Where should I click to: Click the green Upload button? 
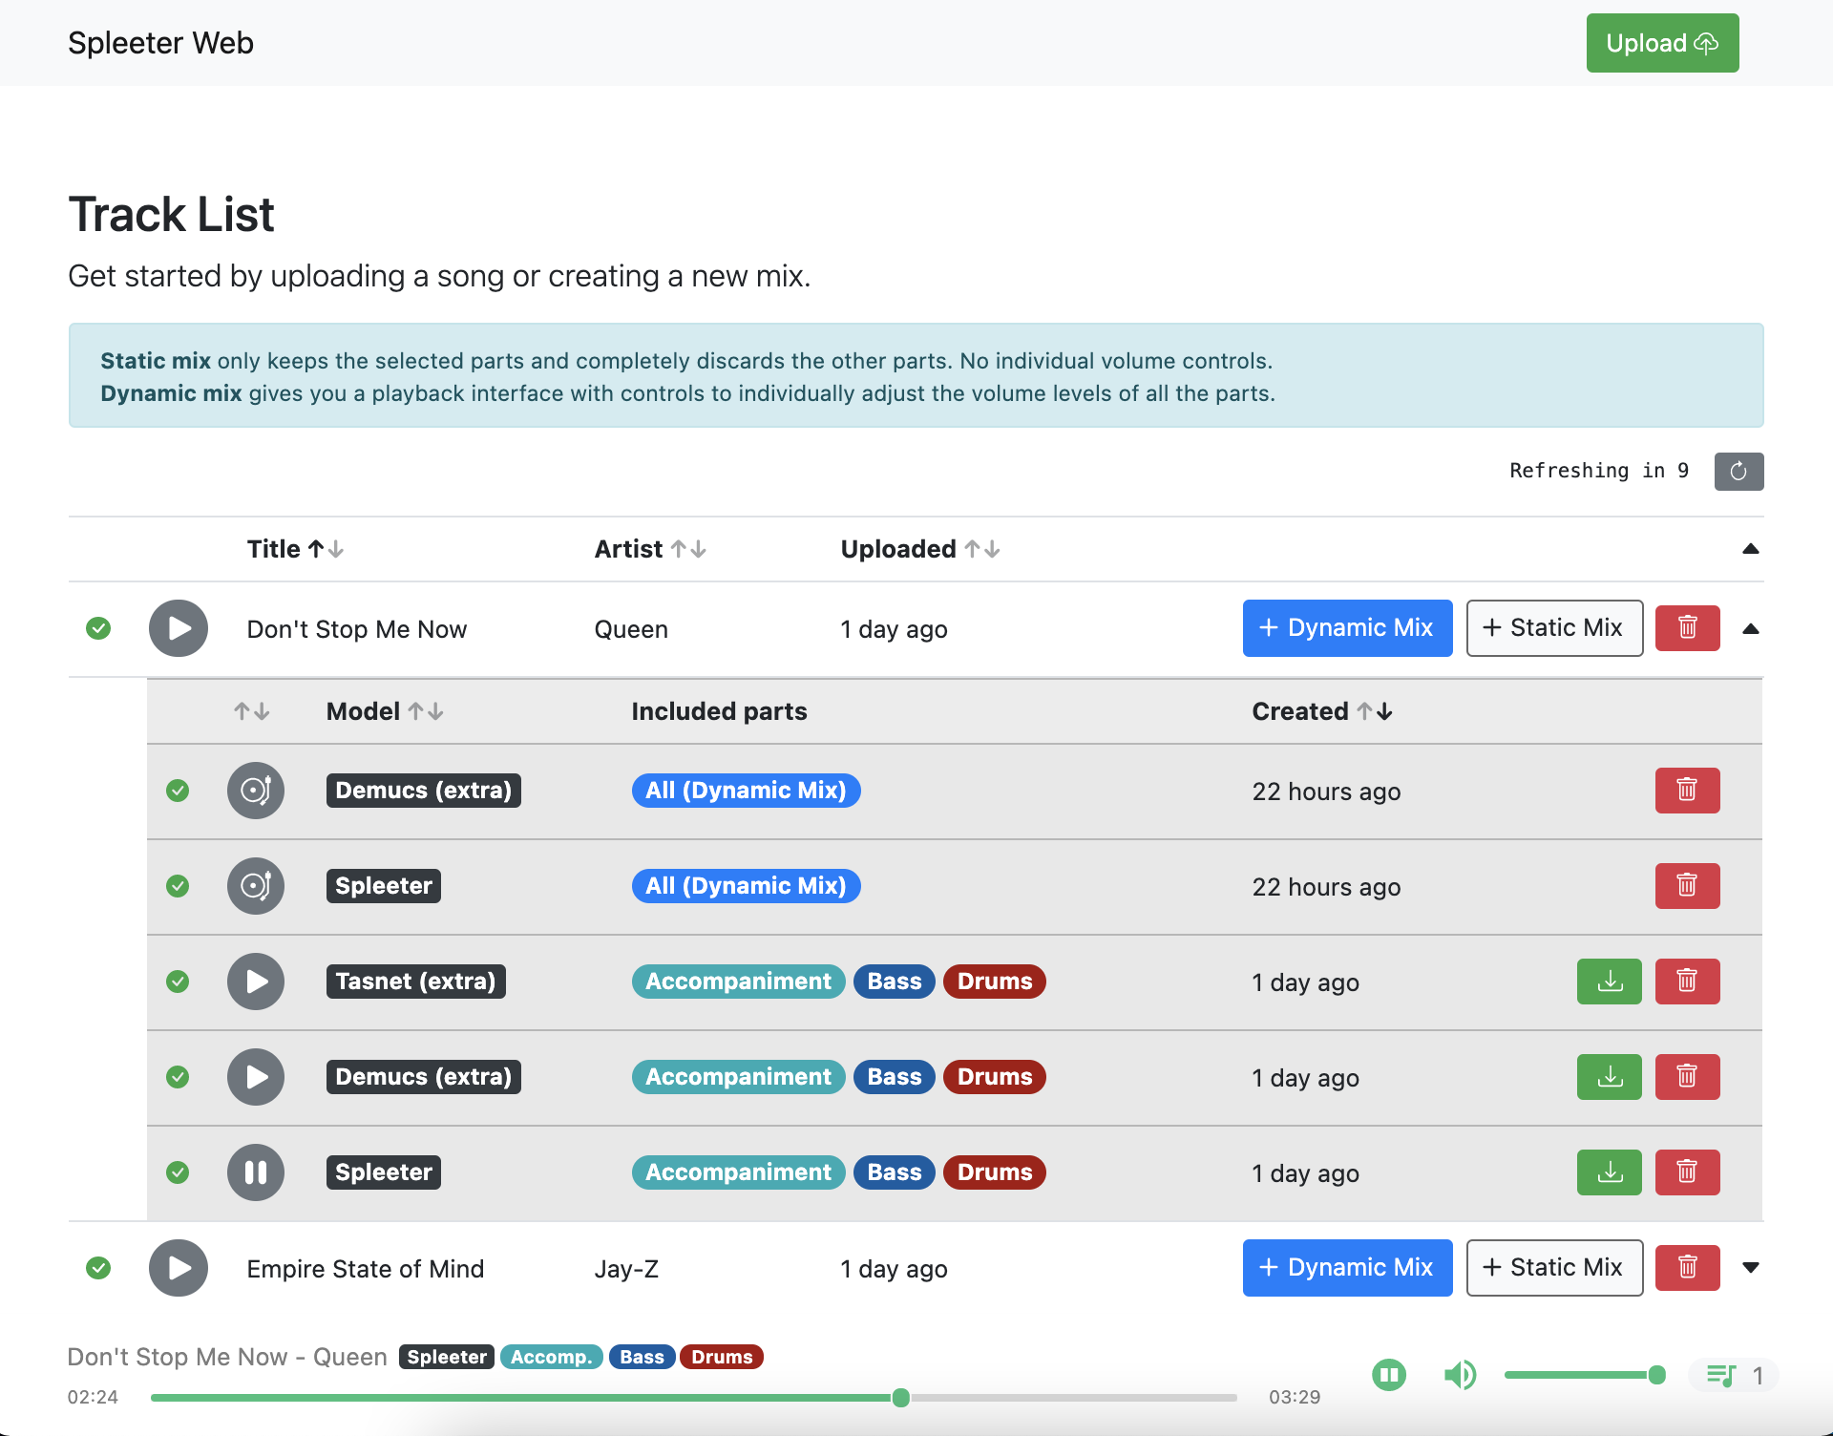point(1662,43)
